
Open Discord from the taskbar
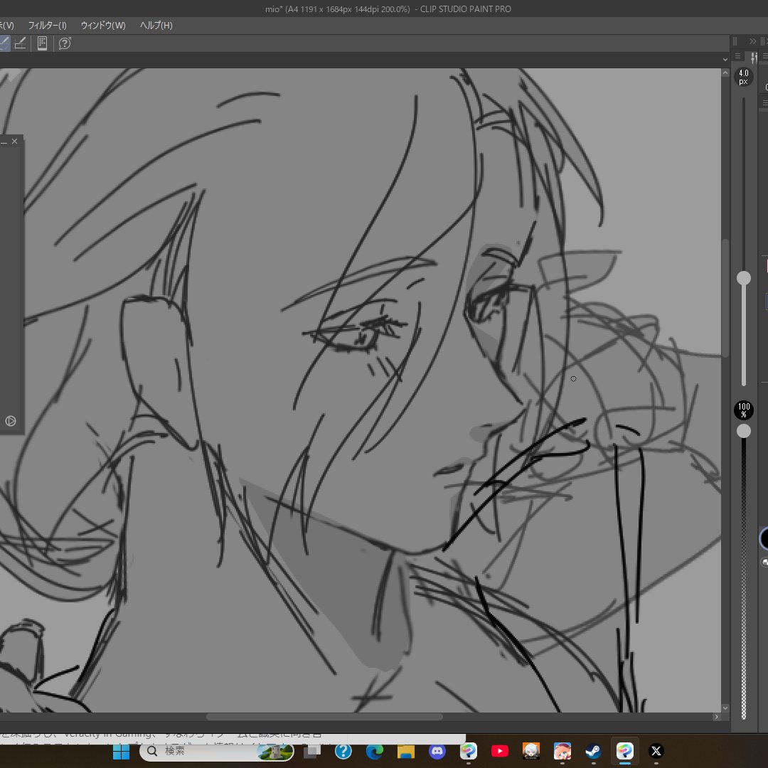437,752
